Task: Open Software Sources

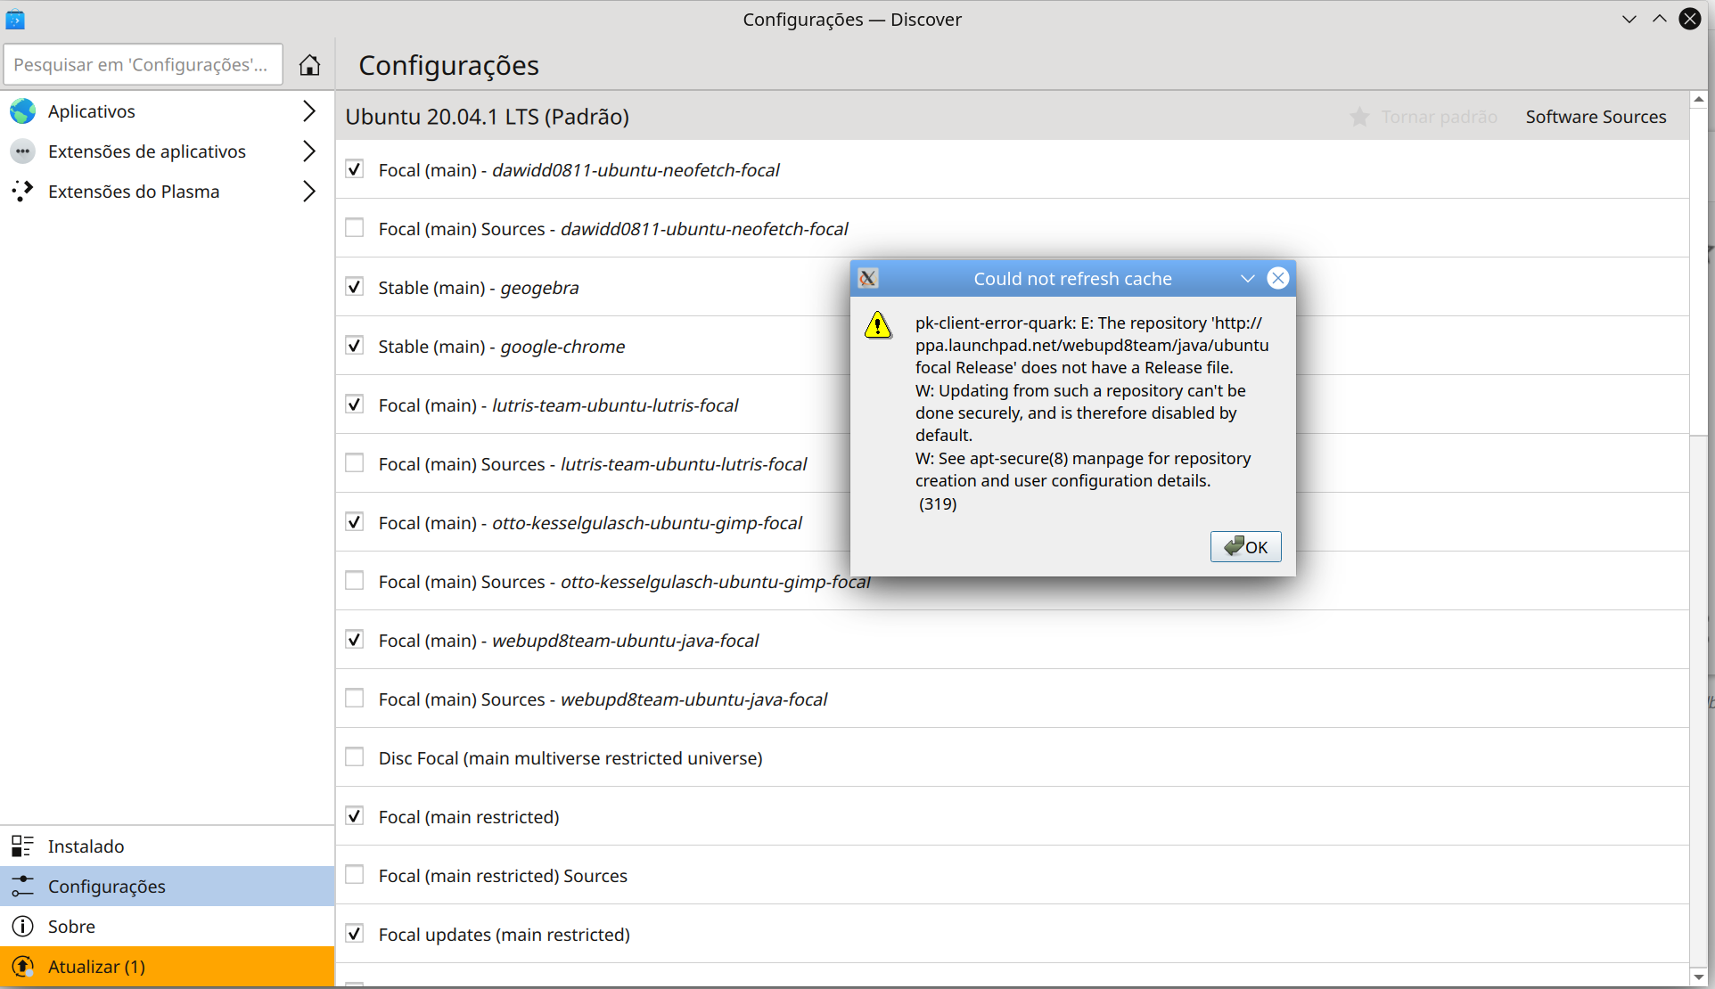Action: pyautogui.click(x=1596, y=117)
